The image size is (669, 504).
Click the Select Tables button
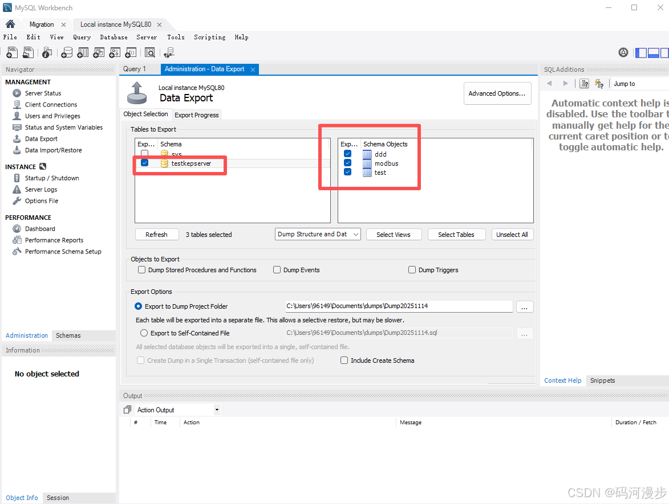click(456, 235)
